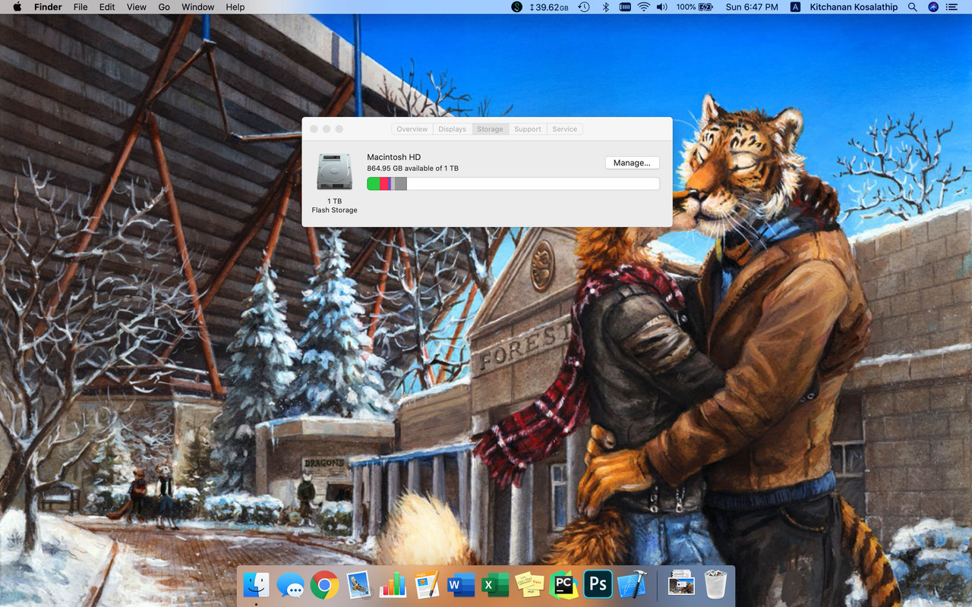The image size is (972, 607).
Task: Launch PyCharm from the Dock
Action: [563, 584]
